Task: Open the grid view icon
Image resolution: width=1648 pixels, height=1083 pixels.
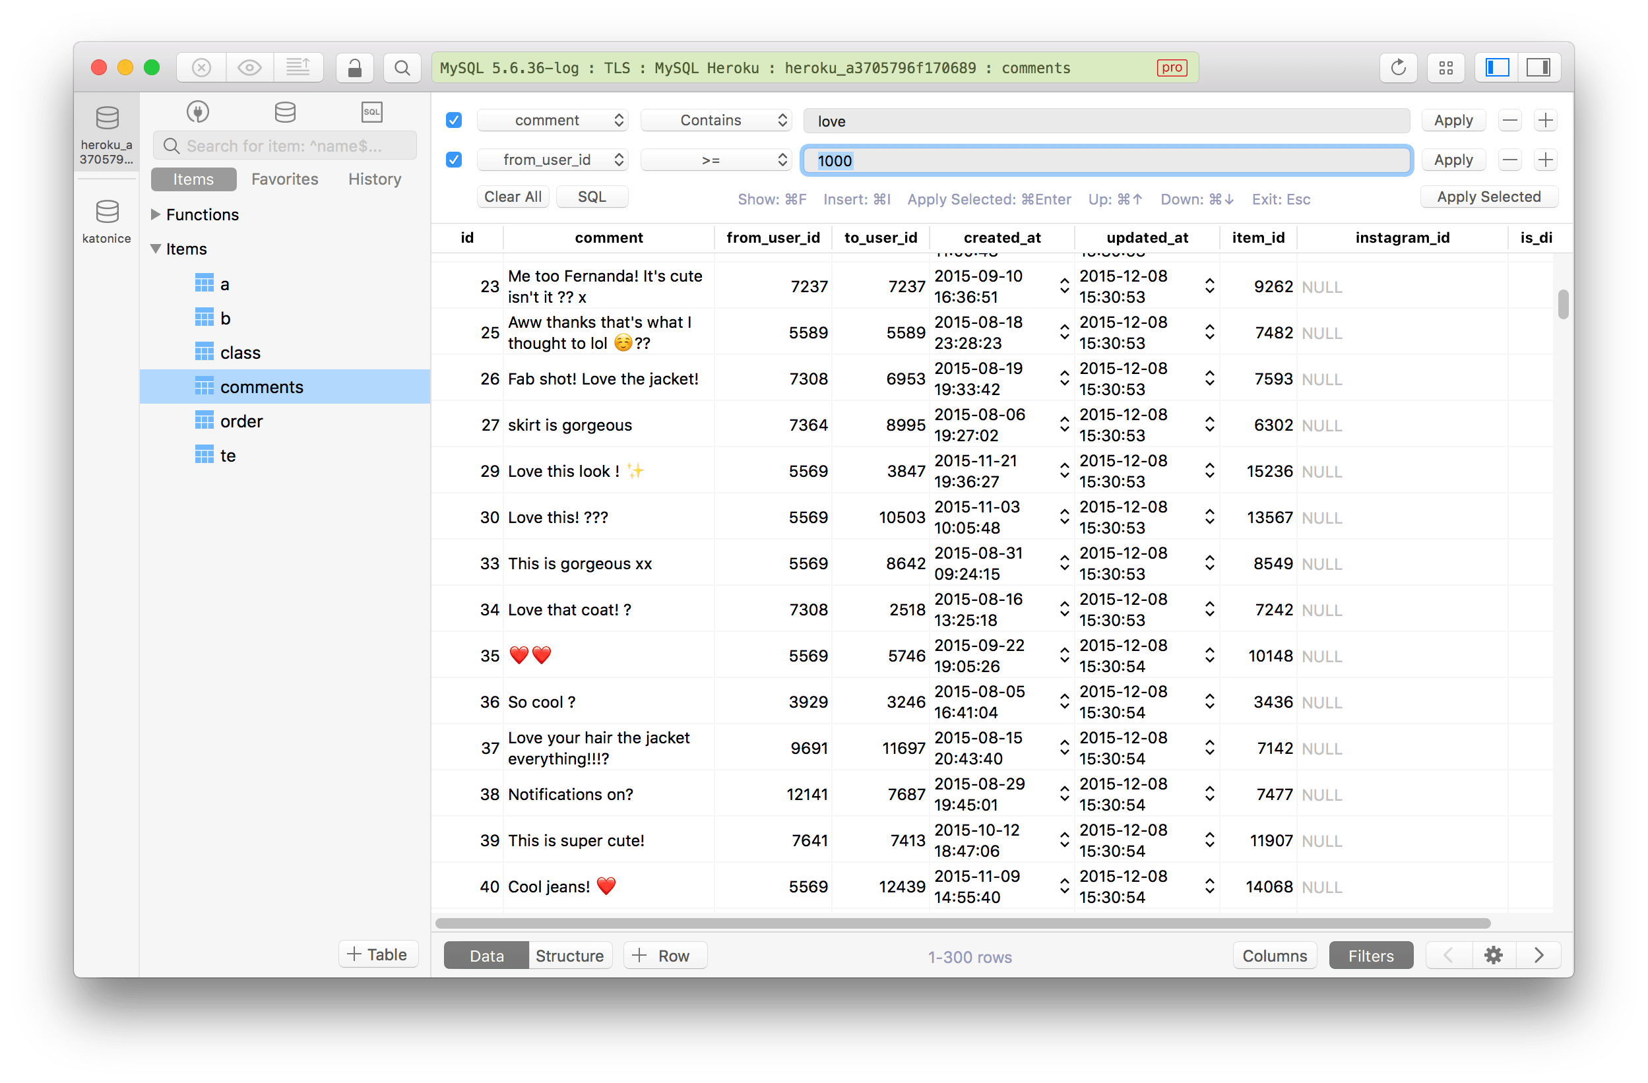Action: (x=1446, y=68)
